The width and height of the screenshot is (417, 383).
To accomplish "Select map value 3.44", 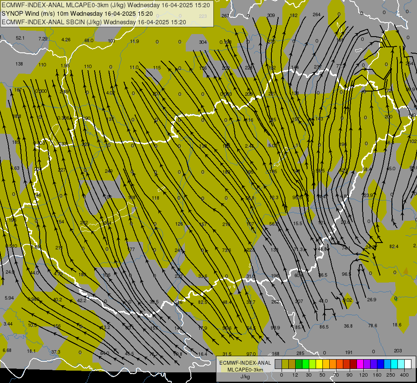I will point(8,324).
